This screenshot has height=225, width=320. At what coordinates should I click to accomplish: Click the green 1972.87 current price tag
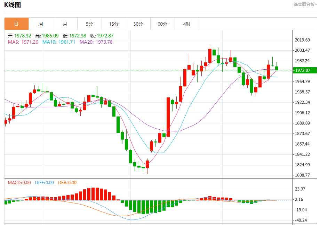pyautogui.click(x=305, y=70)
